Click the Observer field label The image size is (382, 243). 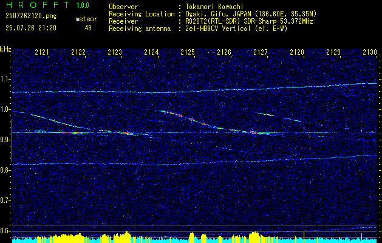click(123, 7)
